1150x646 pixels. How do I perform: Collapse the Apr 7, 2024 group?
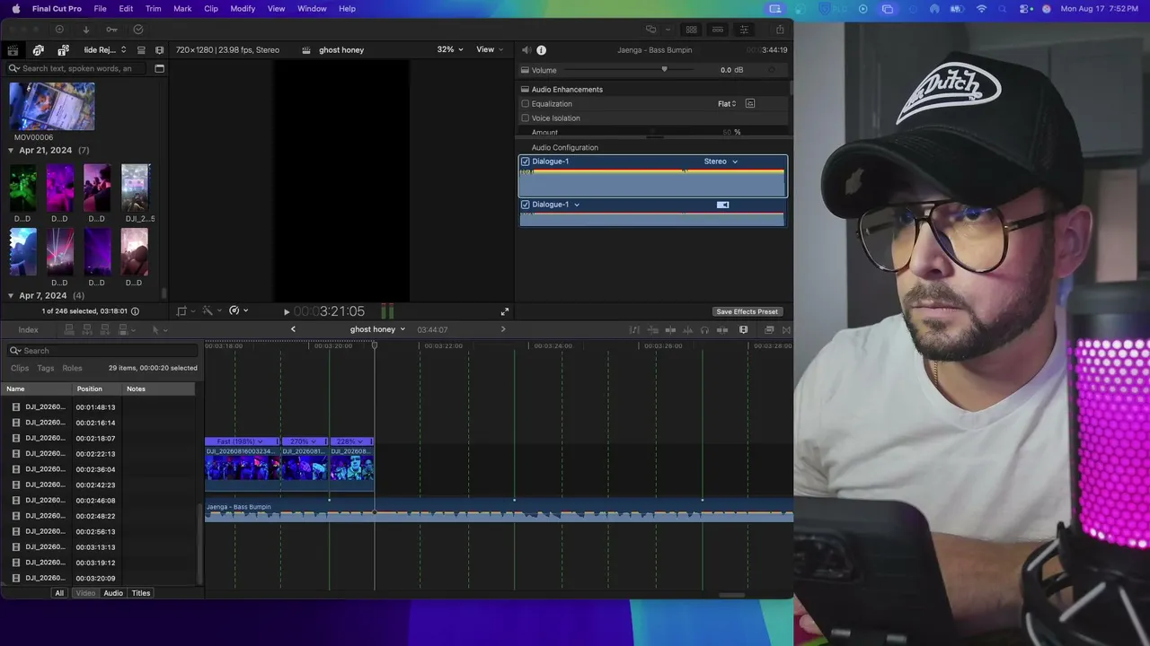11,296
